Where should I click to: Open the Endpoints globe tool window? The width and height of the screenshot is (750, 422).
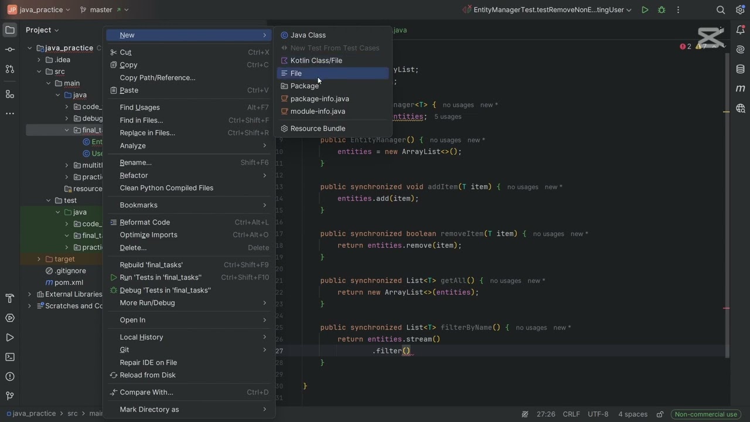pyautogui.click(x=741, y=108)
